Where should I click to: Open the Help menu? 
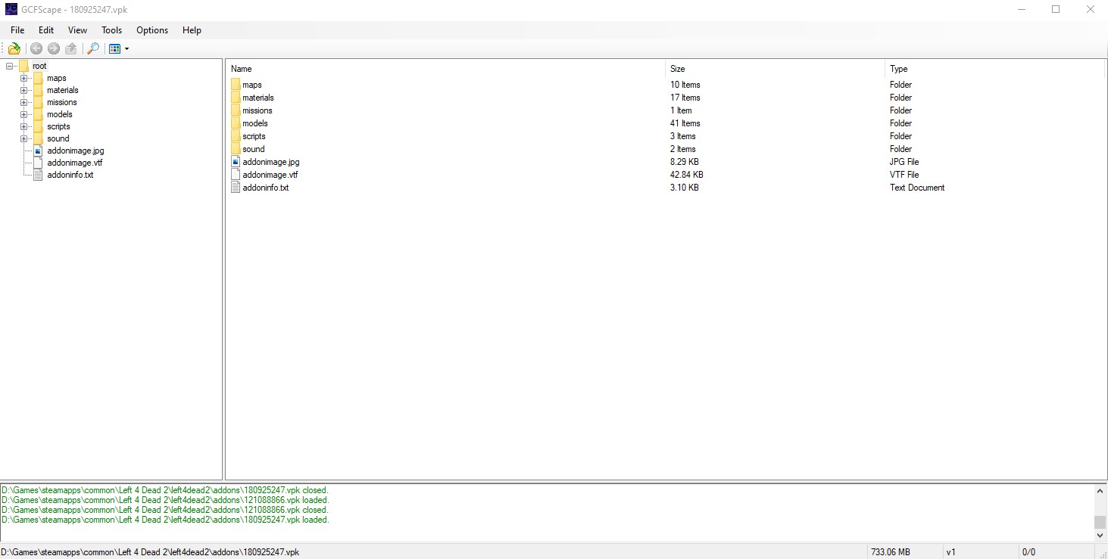[192, 30]
